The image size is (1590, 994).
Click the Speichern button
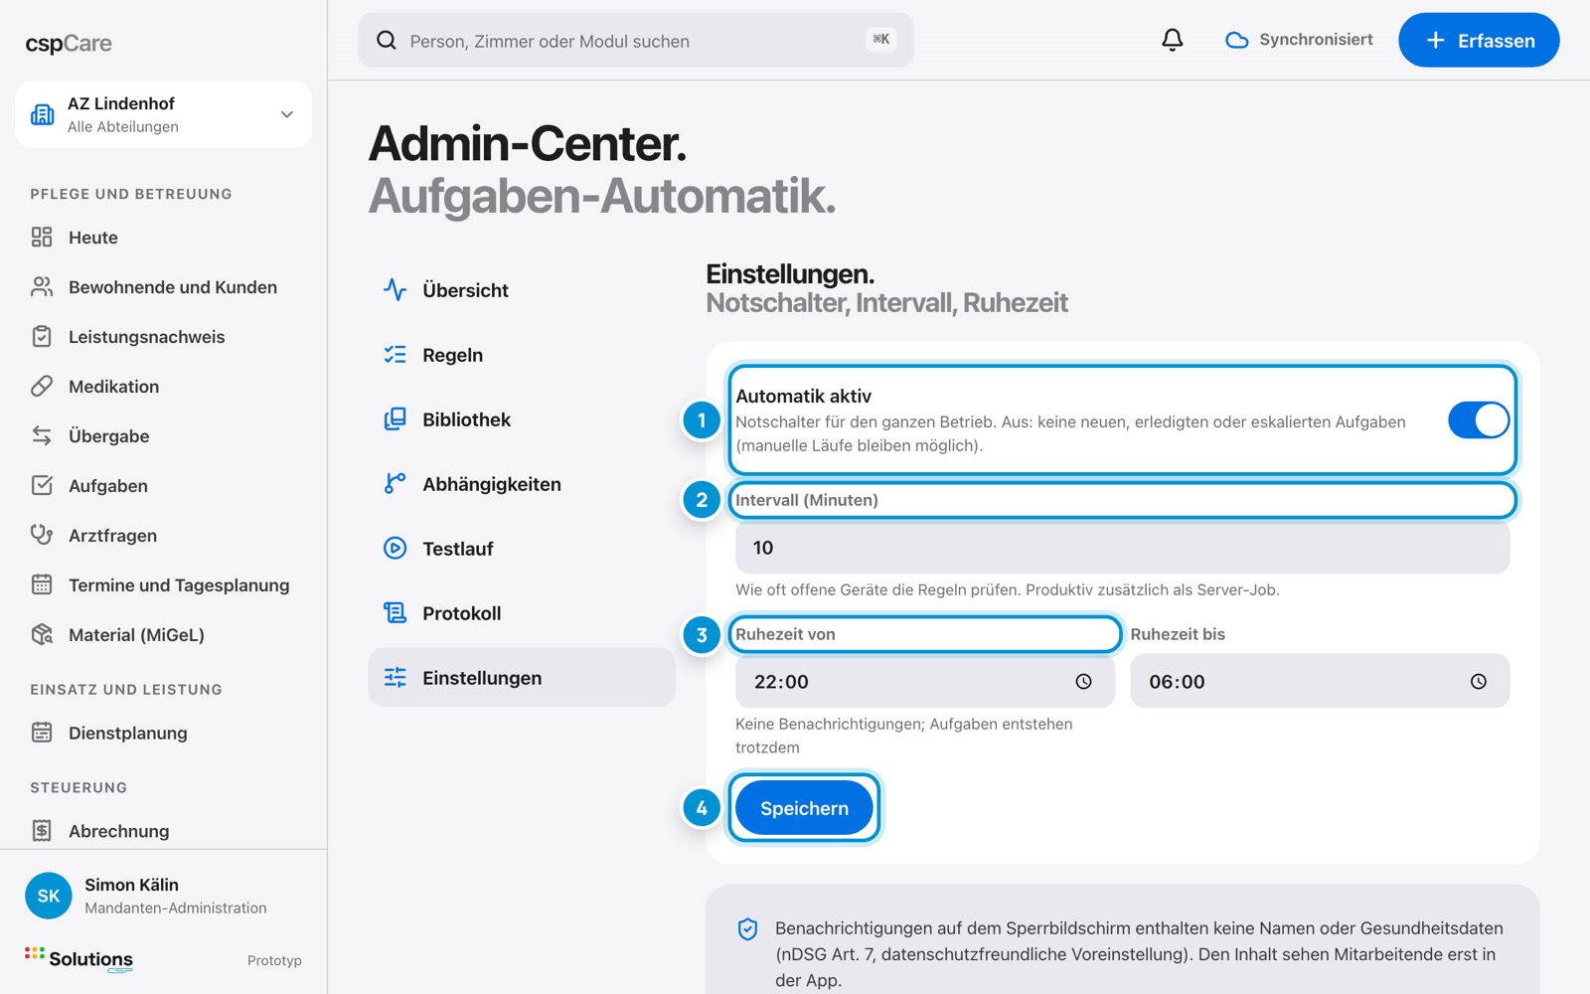[x=804, y=808]
